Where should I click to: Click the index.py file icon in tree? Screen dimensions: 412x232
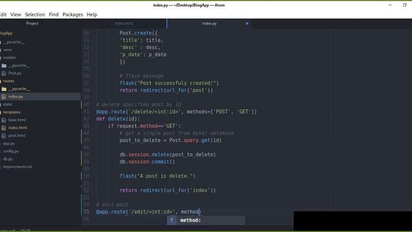click(4, 97)
